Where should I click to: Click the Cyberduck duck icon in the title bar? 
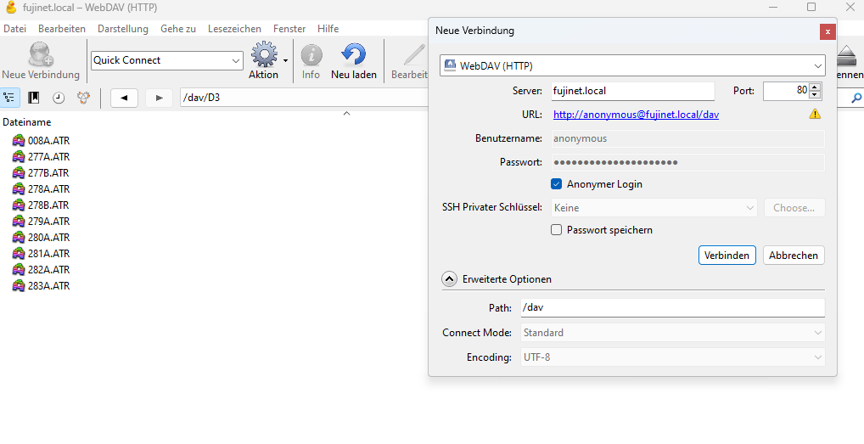point(10,8)
